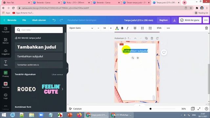Select the RODEO font combination
The image size is (210, 118).
pos(27,89)
